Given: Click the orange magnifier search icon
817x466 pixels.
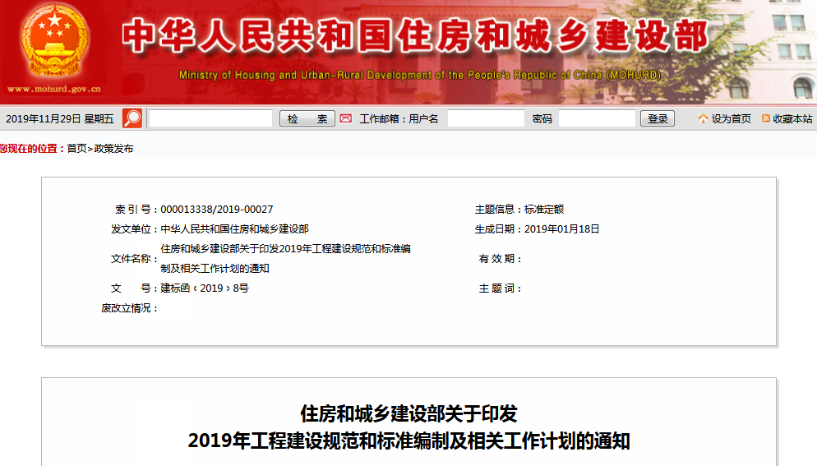Looking at the screenshot, I should (x=132, y=118).
